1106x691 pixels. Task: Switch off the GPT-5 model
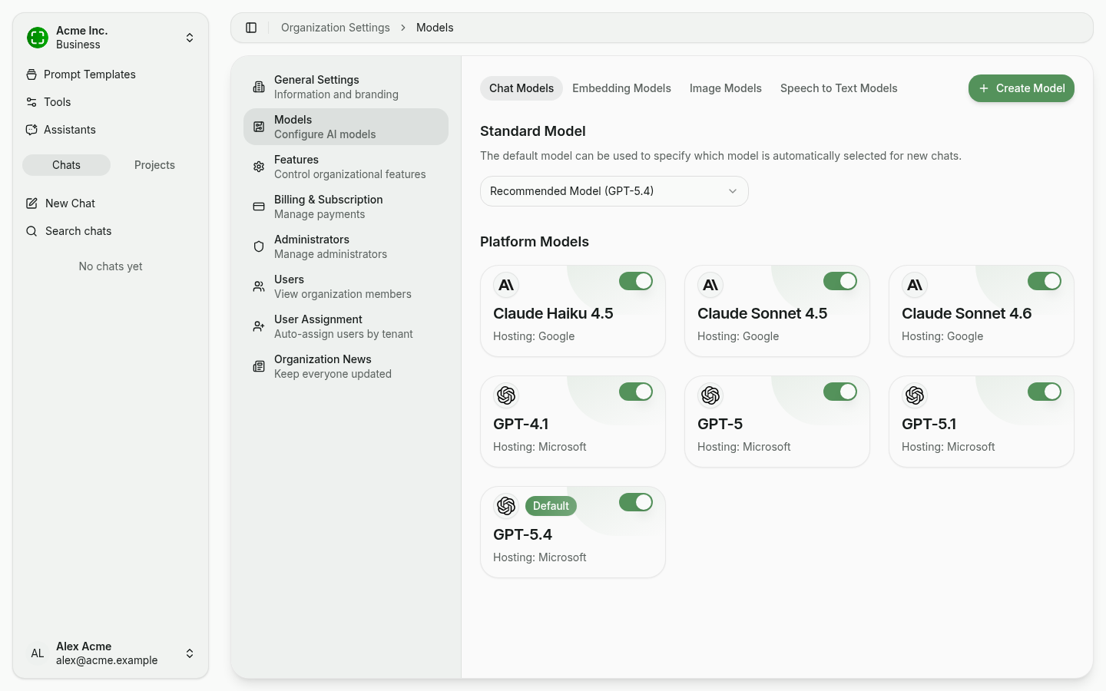pyautogui.click(x=840, y=392)
